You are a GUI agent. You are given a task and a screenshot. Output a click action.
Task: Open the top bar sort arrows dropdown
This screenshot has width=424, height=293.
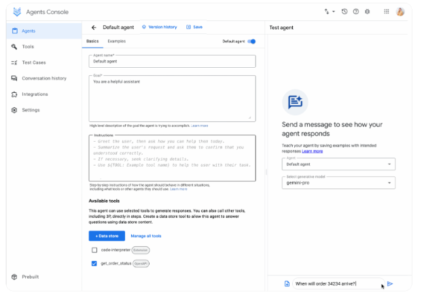(x=330, y=12)
